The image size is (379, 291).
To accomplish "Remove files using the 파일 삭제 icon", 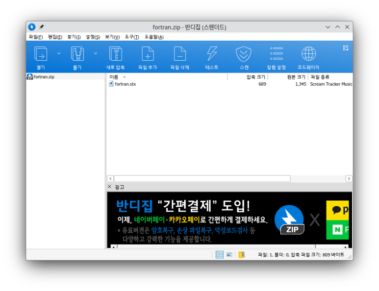I will click(179, 57).
